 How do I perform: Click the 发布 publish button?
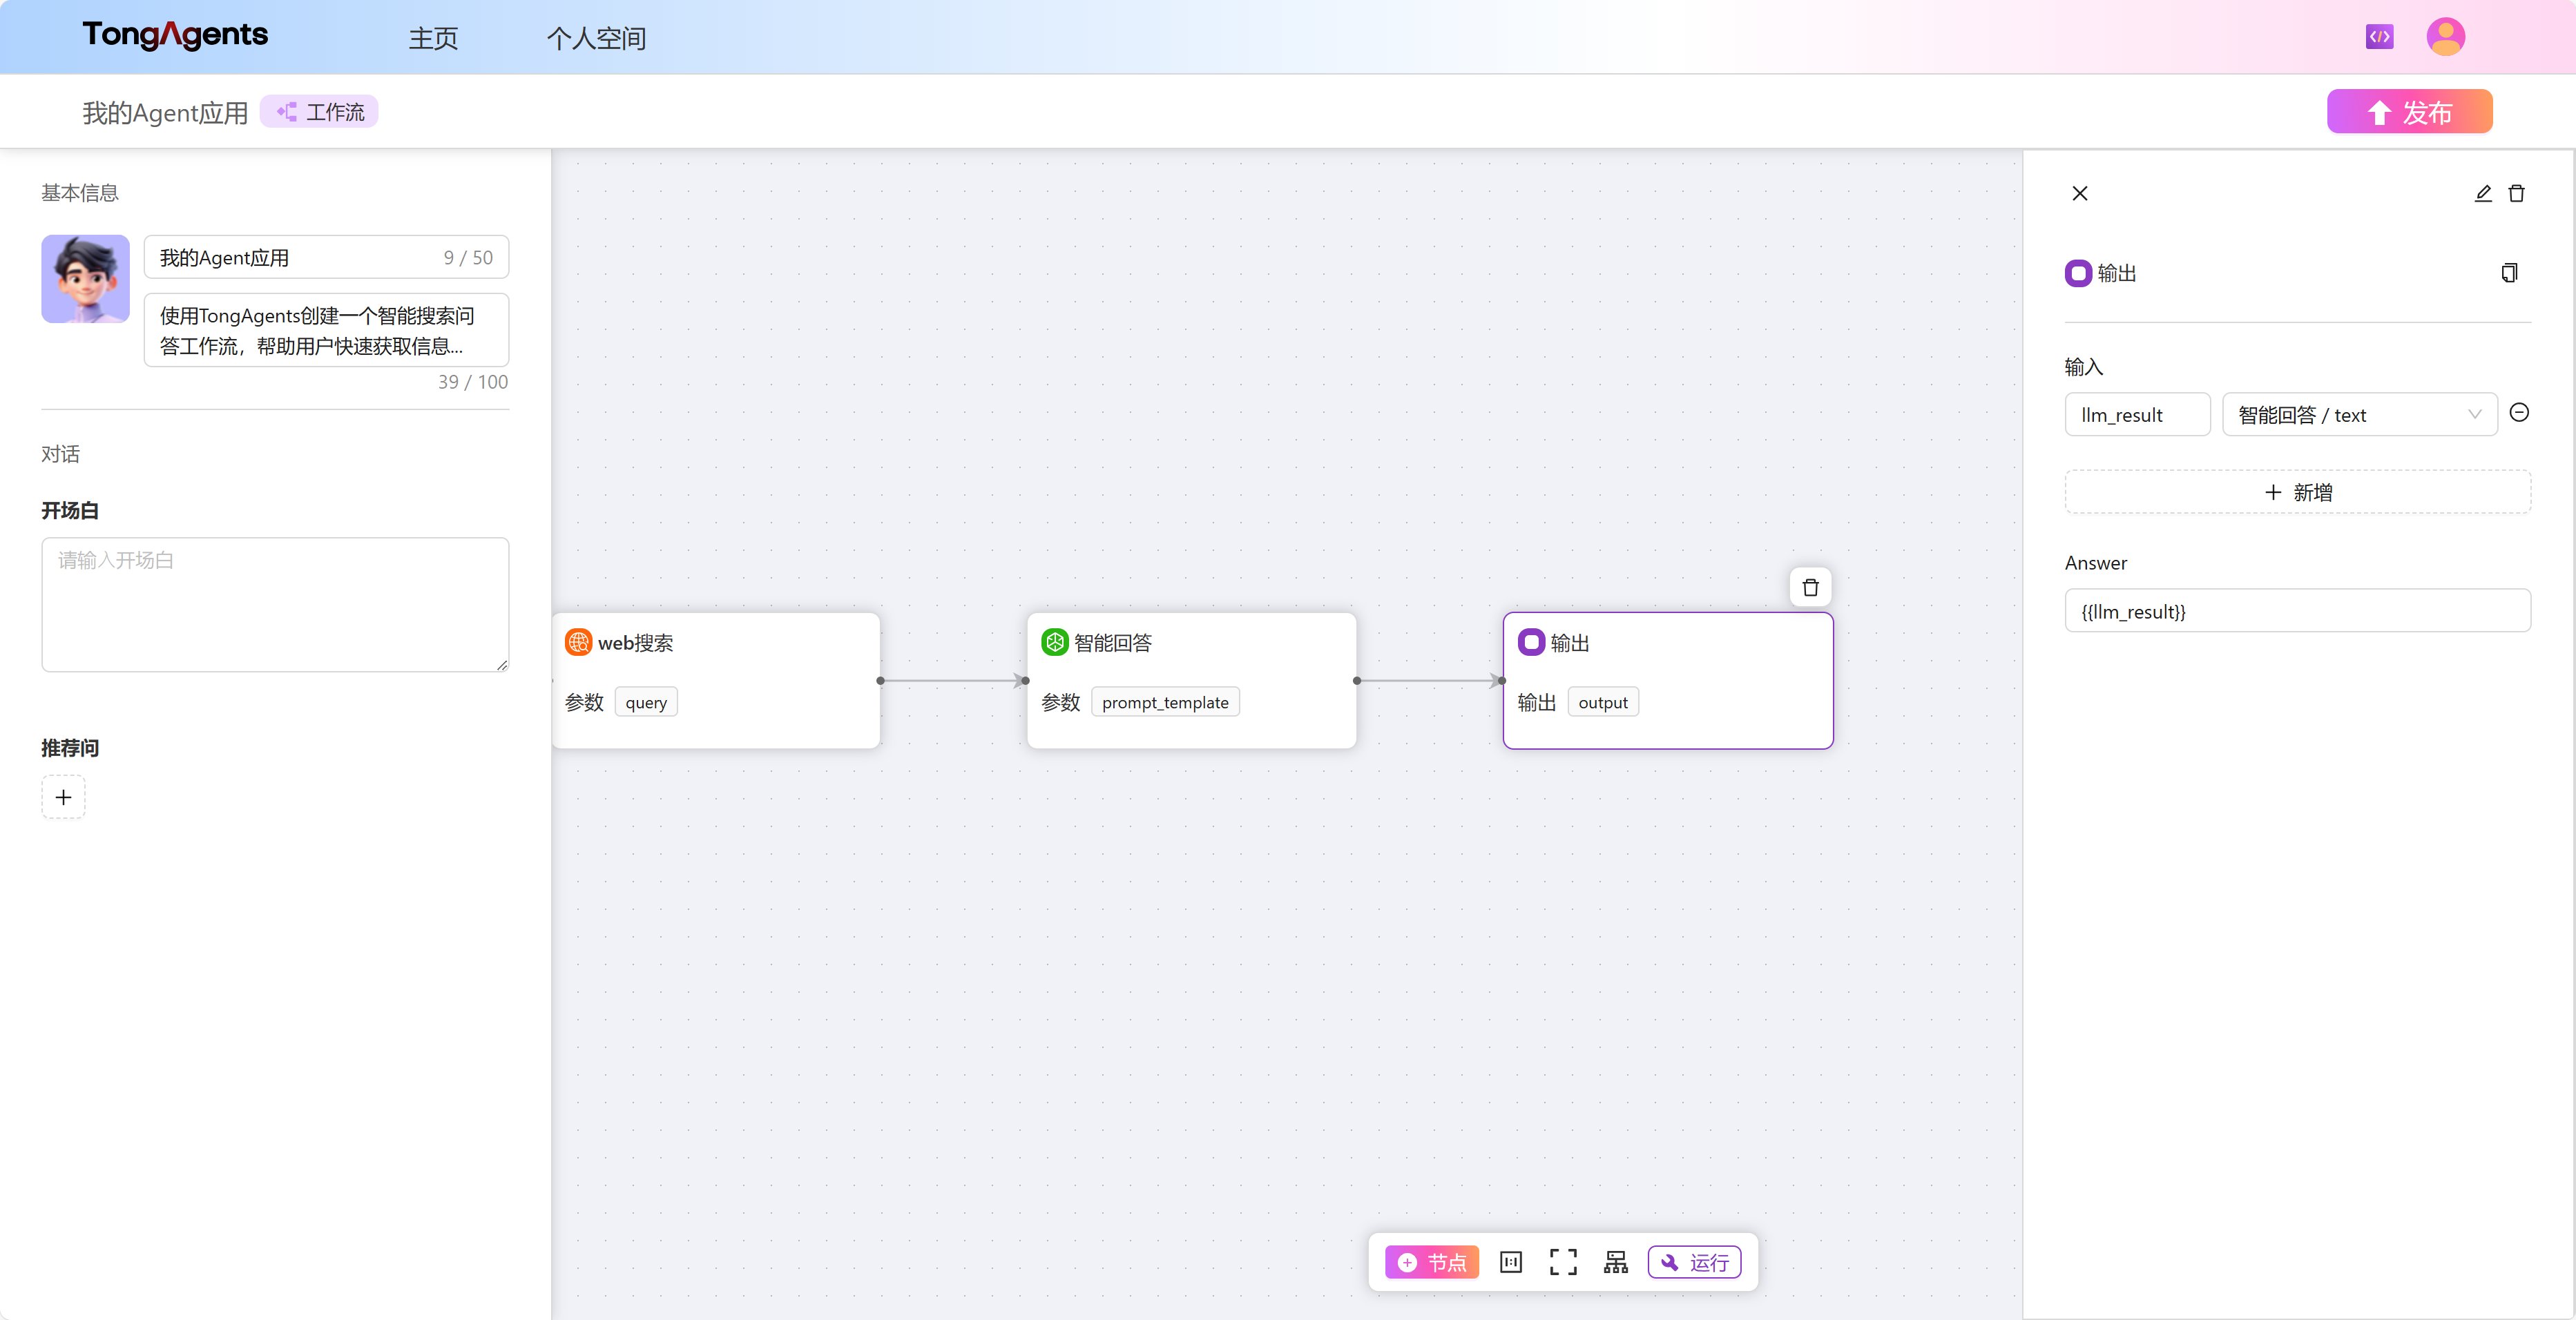coord(2409,112)
